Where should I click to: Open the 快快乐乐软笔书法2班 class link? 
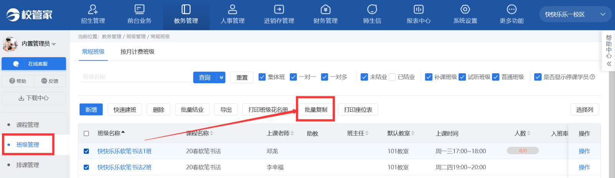[x=125, y=167]
